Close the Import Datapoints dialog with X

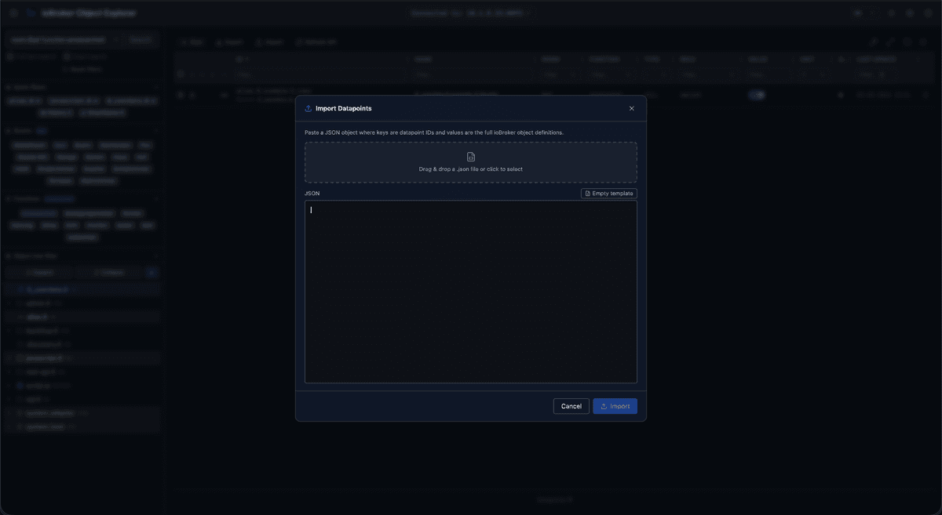click(632, 108)
